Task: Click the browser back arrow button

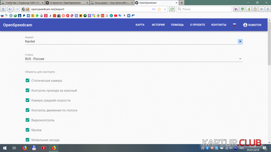Action: coord(10,9)
